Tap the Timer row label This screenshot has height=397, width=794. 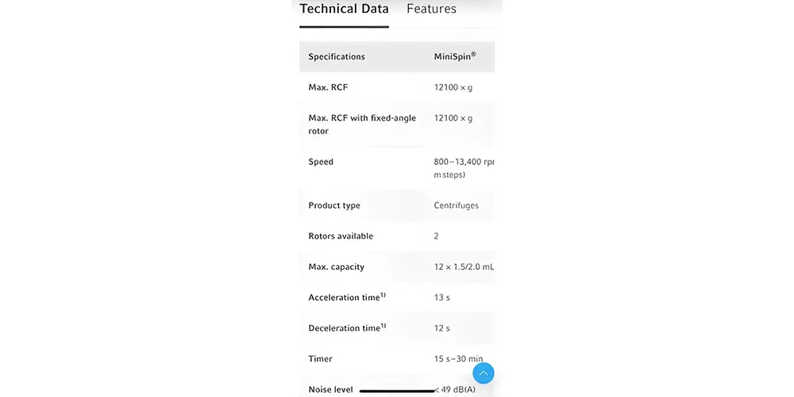320,359
